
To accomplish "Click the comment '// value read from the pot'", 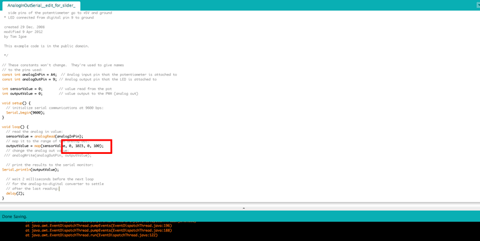I will (85, 88).
